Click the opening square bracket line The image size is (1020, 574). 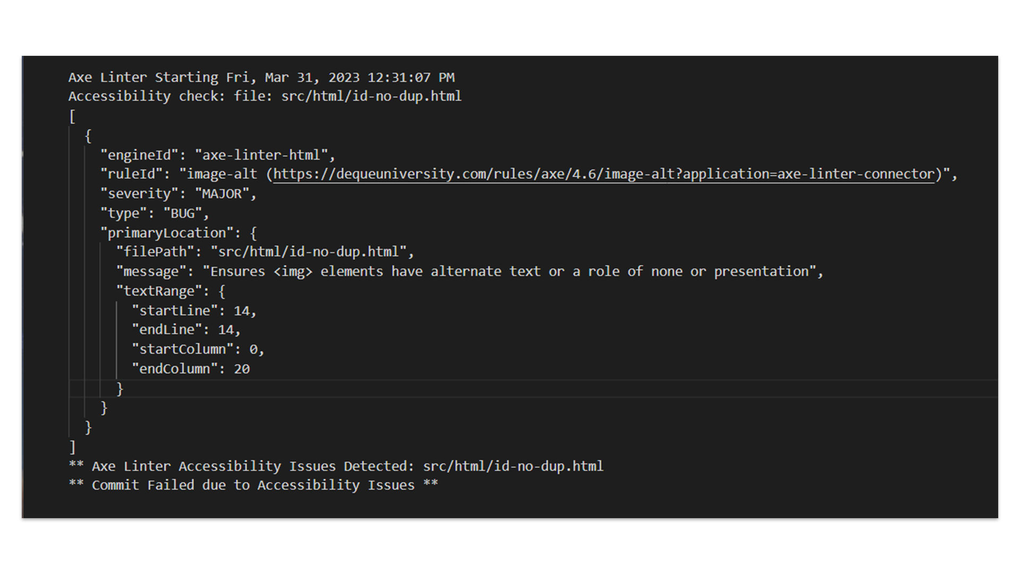(72, 116)
